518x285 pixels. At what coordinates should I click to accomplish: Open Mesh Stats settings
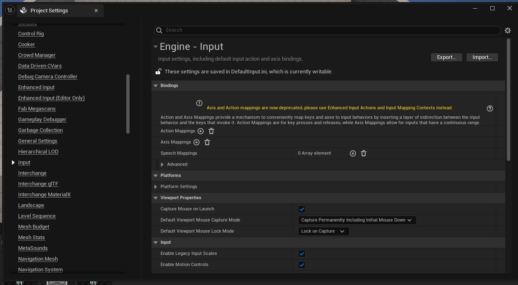[x=31, y=238]
